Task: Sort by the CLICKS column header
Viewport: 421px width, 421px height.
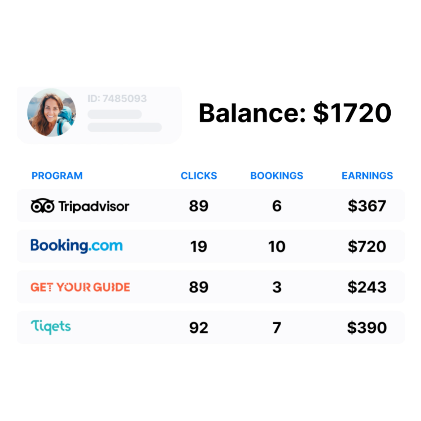Action: [199, 176]
